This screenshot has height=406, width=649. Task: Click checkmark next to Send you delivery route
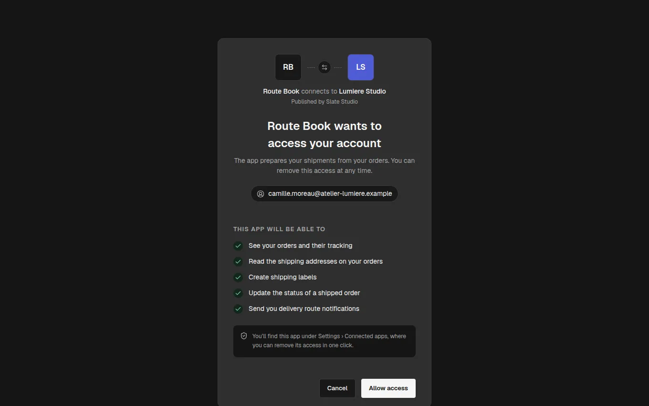click(x=238, y=309)
